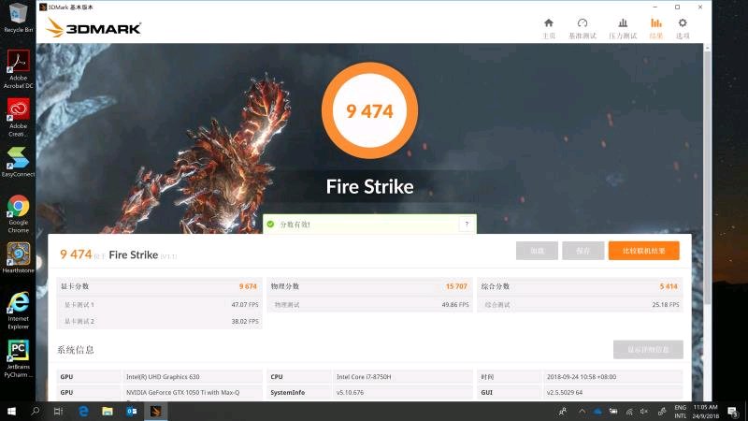
Task: Click the graphics score value 9 674
Action: click(x=248, y=286)
